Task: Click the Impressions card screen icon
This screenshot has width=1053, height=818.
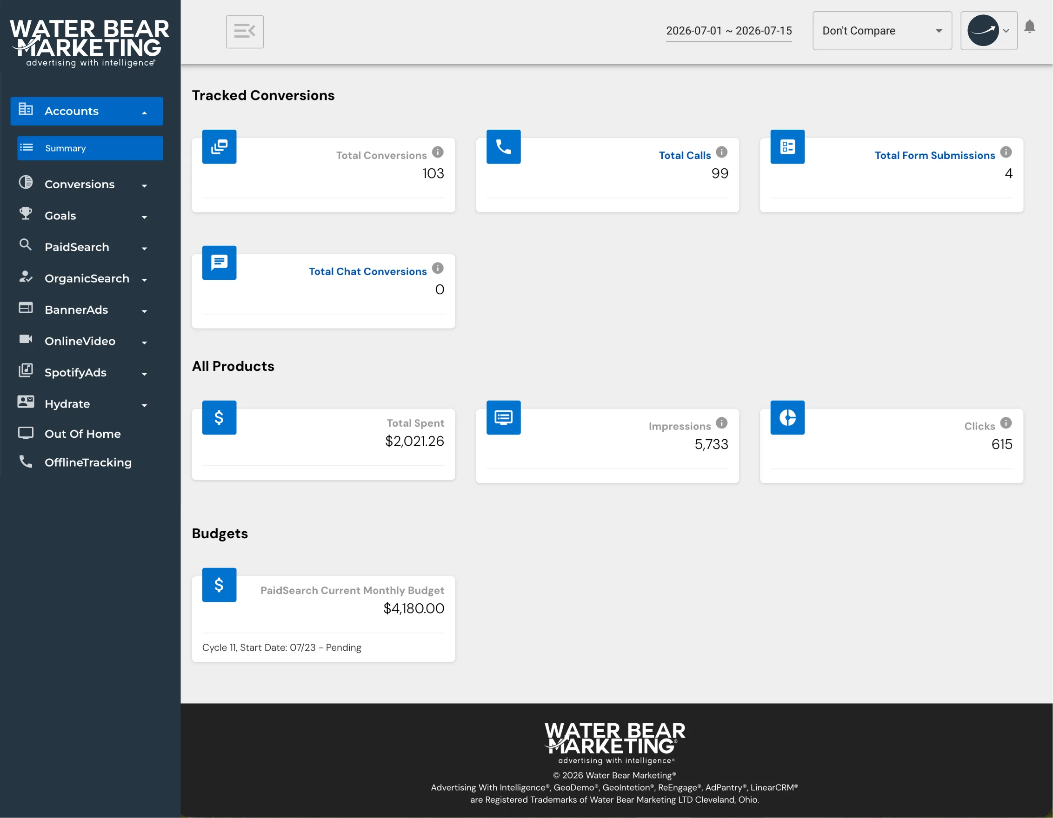Action: coord(503,418)
